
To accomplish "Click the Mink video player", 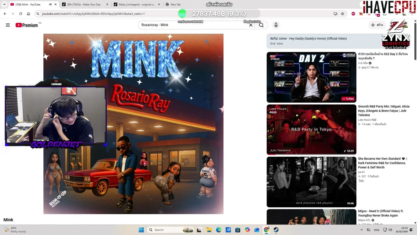I will pos(133,124).
